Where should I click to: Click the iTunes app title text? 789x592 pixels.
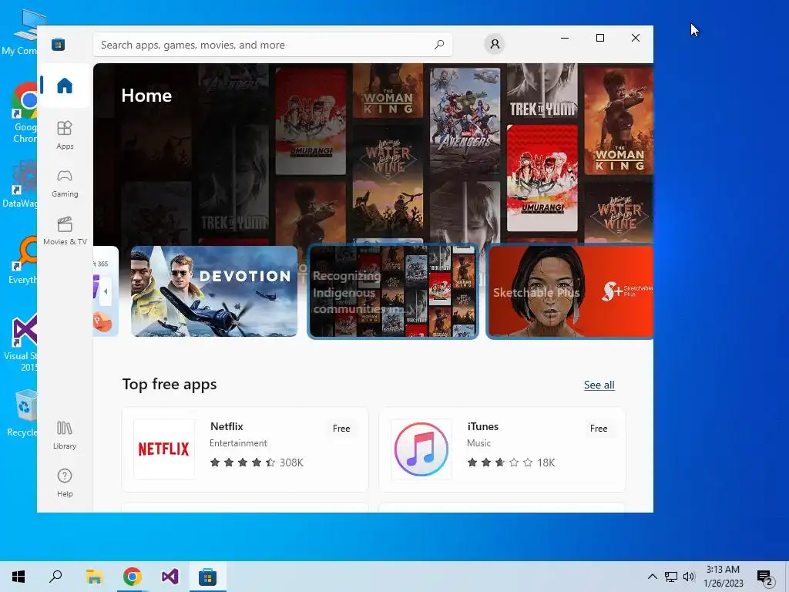coord(482,426)
